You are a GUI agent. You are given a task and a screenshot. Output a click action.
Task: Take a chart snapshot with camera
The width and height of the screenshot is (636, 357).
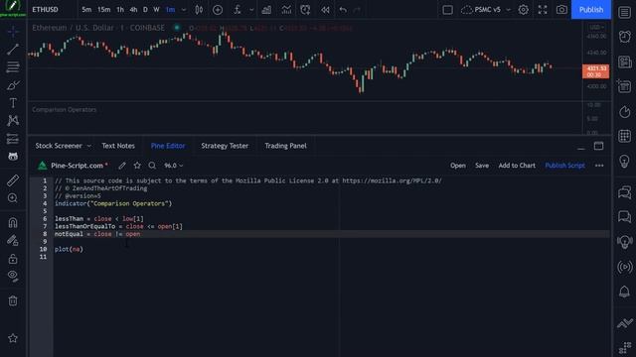click(561, 10)
